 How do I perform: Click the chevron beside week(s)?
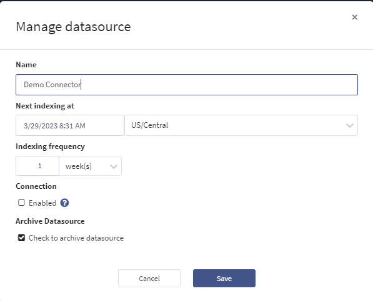click(x=114, y=166)
